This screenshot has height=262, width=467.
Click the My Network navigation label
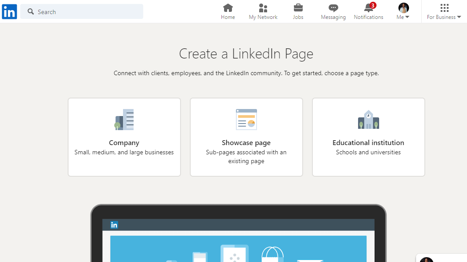[263, 17]
